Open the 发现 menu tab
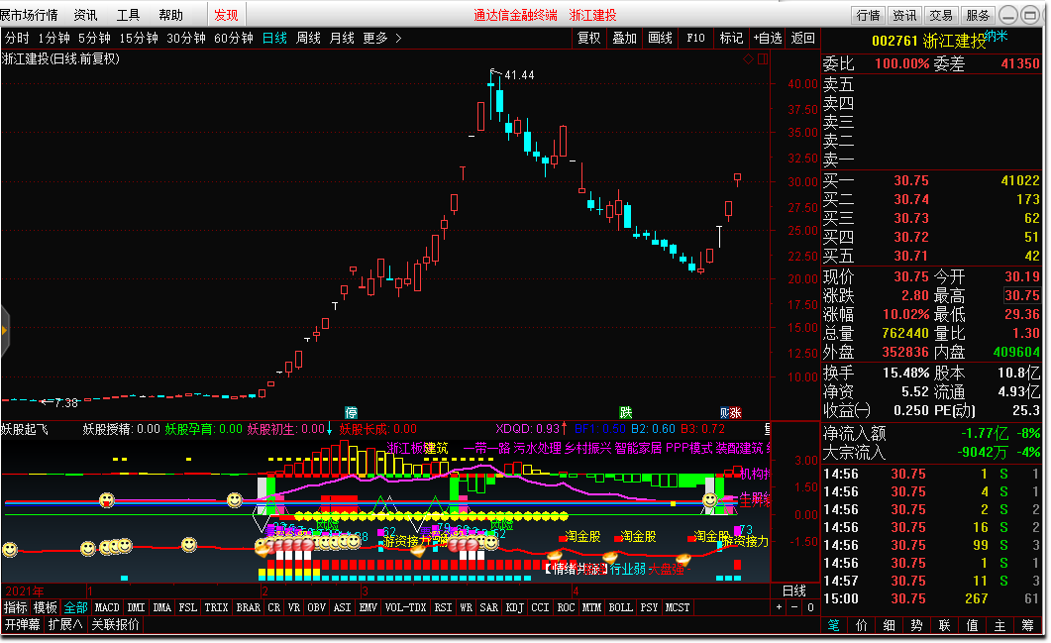This screenshot has width=1051, height=643. (227, 15)
